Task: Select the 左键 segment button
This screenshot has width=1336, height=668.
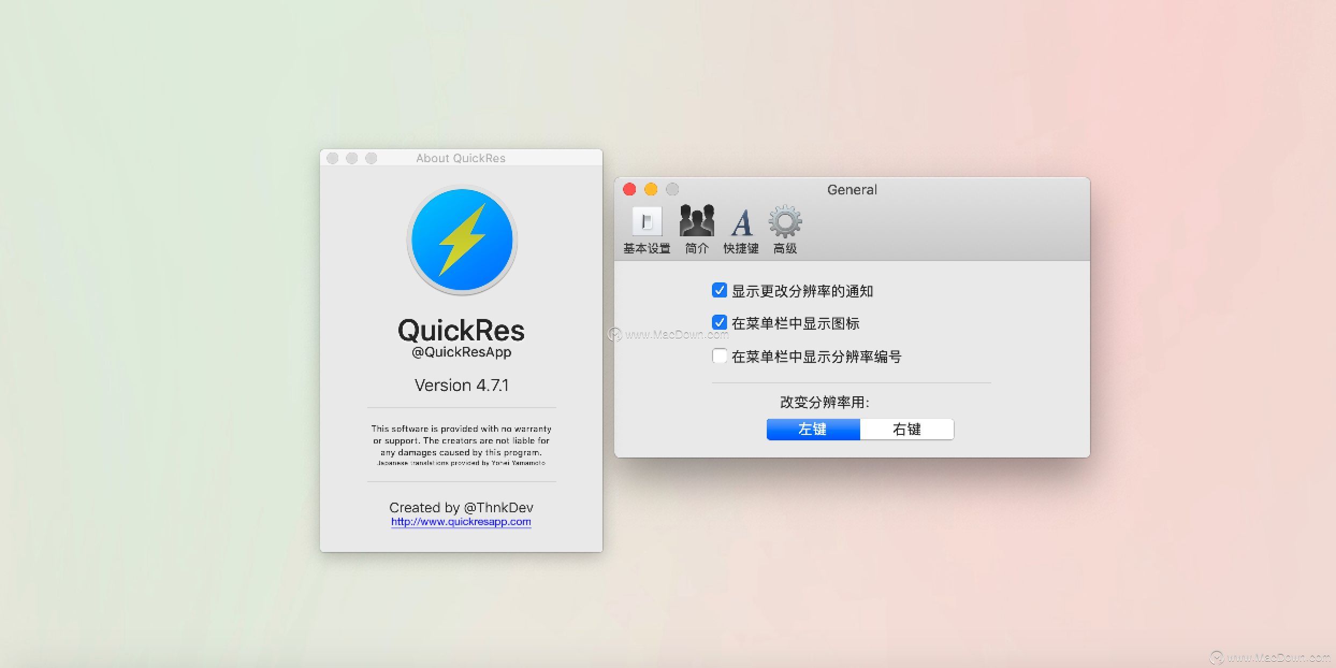Action: pos(813,429)
